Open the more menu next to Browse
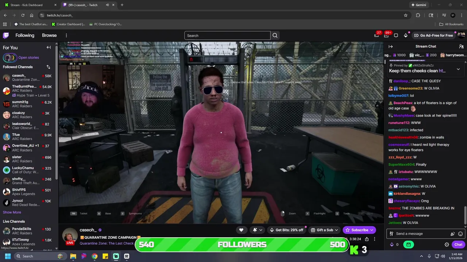Viewport: 467px width, 262px height. tap(66, 35)
